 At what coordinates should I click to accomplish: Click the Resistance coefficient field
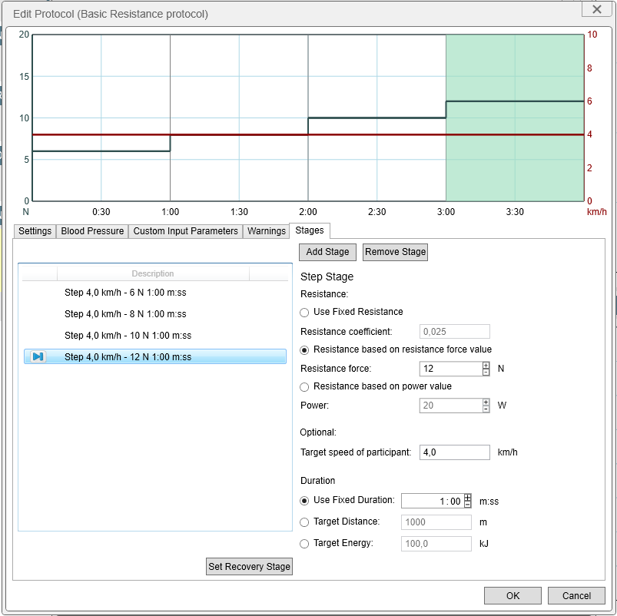coord(454,332)
